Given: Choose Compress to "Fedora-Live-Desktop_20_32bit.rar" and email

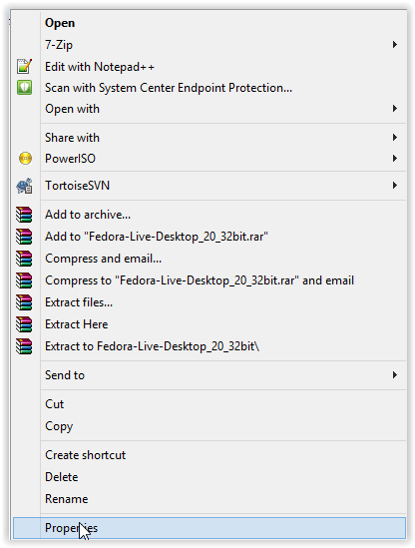Looking at the screenshot, I should 209,280.
